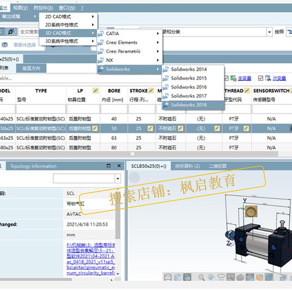Open the 主变量 link
Image resolution: width=292 pixels, height=292 pixels.
[244, 78]
